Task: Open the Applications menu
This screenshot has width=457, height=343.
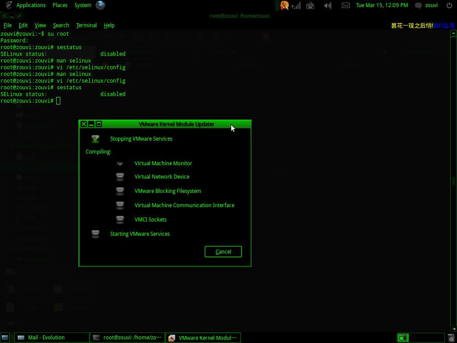Action: 31,5
